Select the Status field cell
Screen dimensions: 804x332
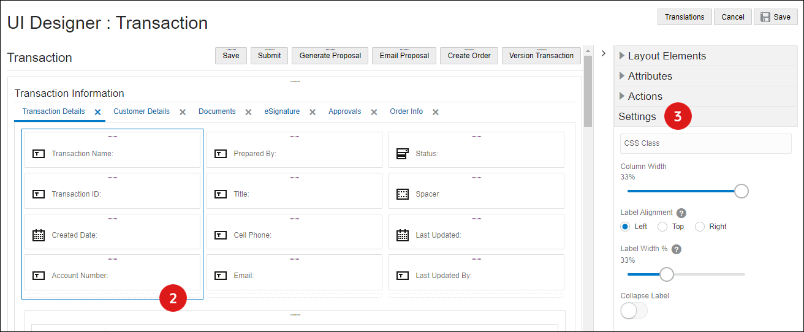tap(476, 150)
